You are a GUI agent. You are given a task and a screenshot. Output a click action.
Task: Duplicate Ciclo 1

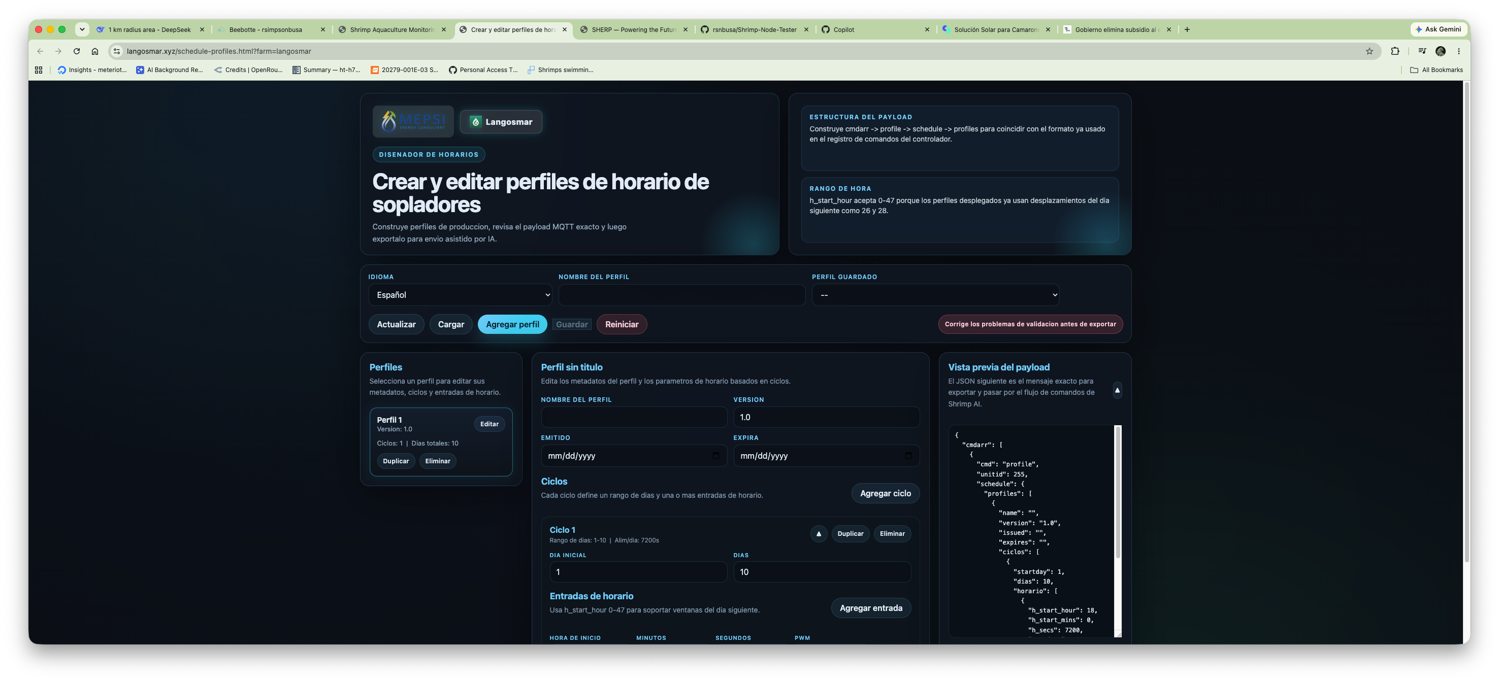(850, 534)
